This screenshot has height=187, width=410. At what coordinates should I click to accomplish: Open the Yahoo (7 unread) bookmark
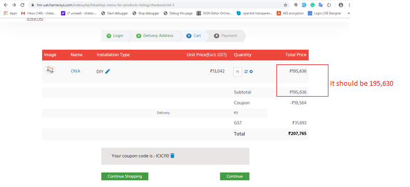coord(78,13)
